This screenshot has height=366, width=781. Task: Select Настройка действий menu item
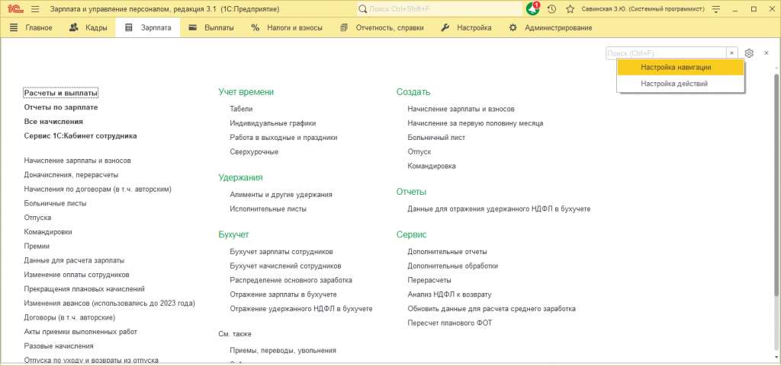(680, 84)
